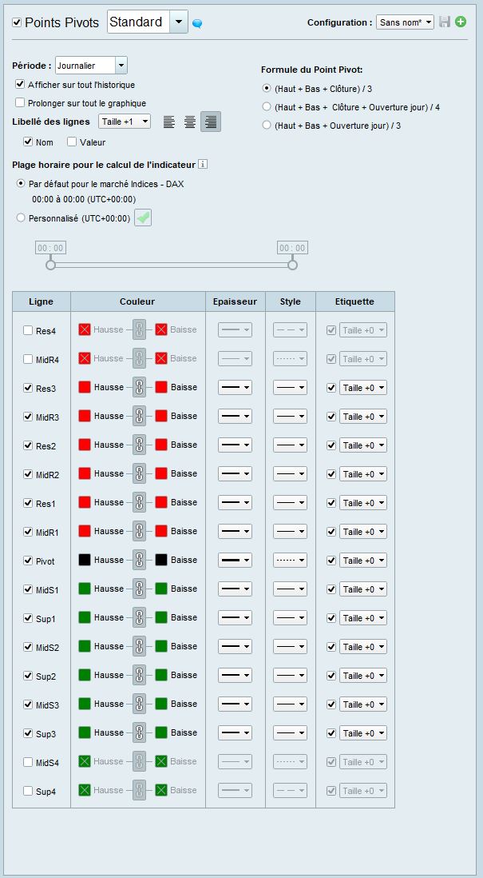
Task: Select Personnalisé time range radio button
Action: point(22,218)
